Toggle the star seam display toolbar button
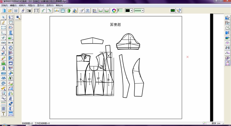The width and height of the screenshot is (231, 126). [57, 11]
